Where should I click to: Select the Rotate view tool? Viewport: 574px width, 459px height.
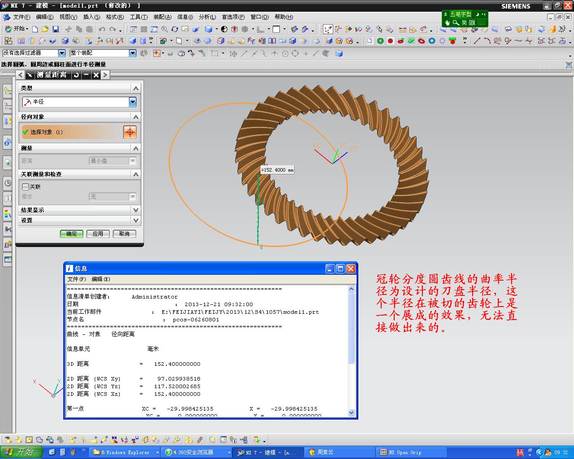click(x=175, y=29)
